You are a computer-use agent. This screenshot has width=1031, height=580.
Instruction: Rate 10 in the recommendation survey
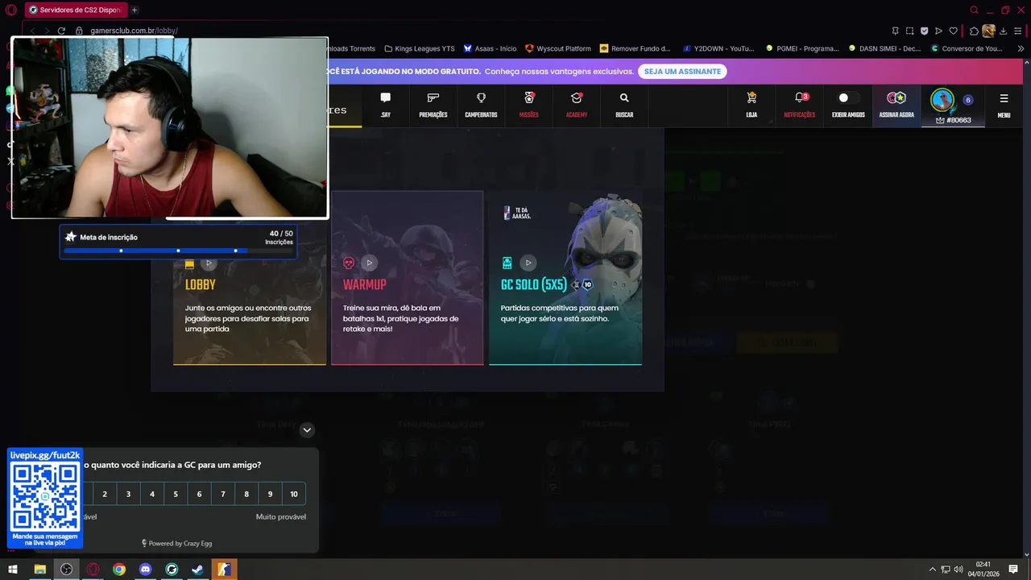(x=294, y=494)
